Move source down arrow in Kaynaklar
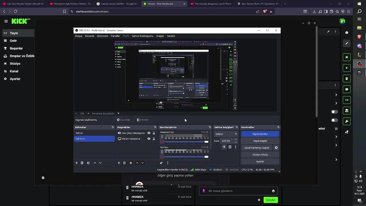This screenshot has height=206, width=366. tap(142, 163)
